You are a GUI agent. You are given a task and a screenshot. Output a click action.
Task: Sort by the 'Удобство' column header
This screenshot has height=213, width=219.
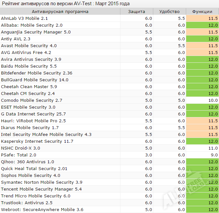click(169, 12)
